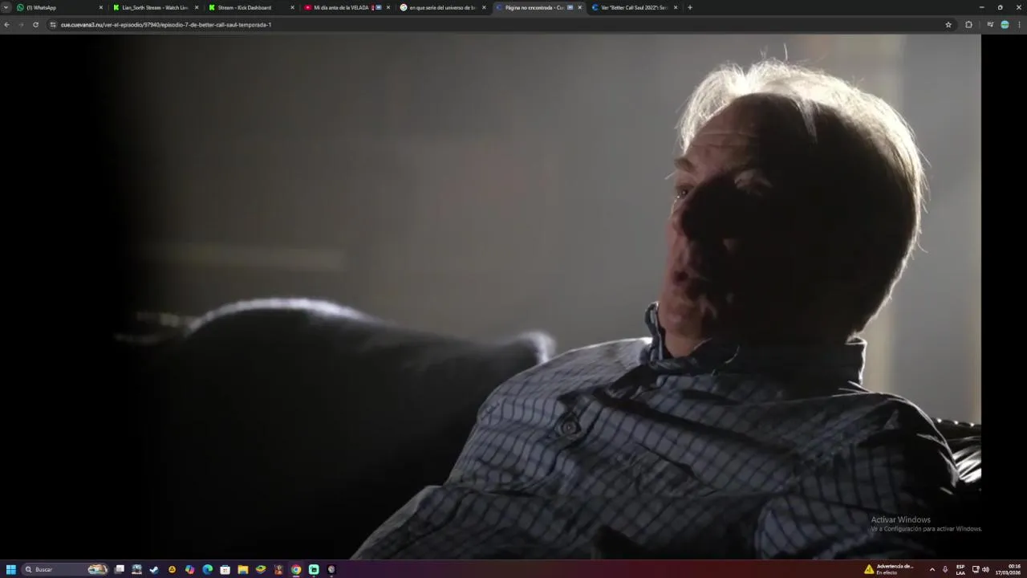
Task: View site information icon in address bar
Action: point(53,25)
